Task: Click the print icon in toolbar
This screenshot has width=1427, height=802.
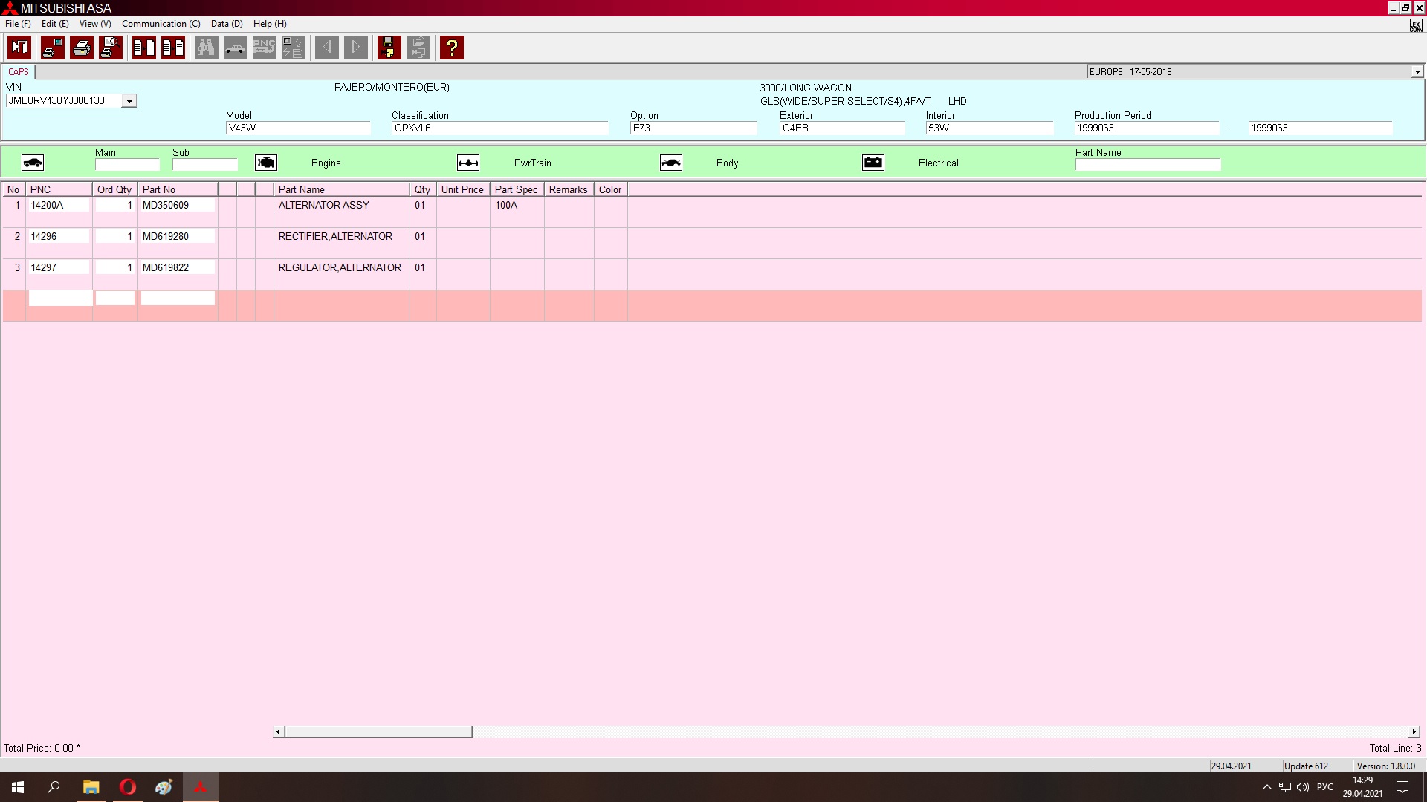Action: pyautogui.click(x=82, y=48)
